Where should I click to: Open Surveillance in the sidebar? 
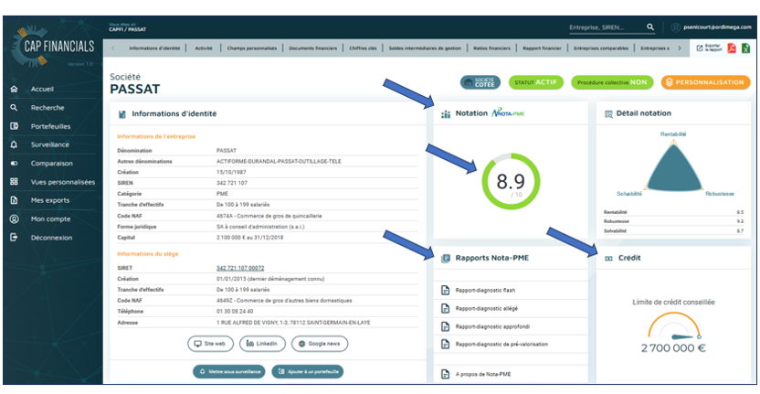click(x=50, y=144)
